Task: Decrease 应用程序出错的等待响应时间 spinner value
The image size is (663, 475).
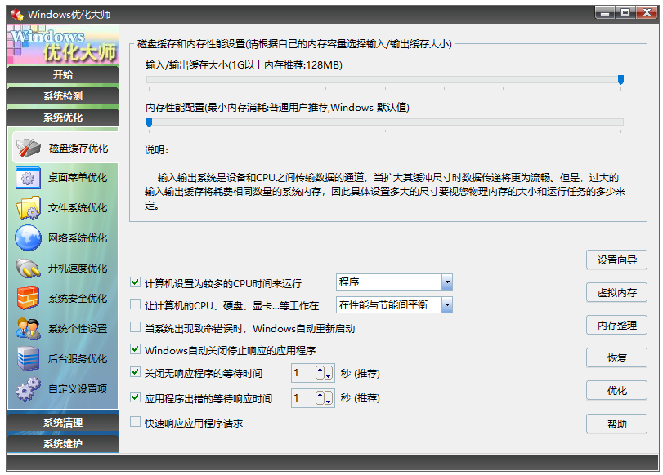Action: [328, 397]
